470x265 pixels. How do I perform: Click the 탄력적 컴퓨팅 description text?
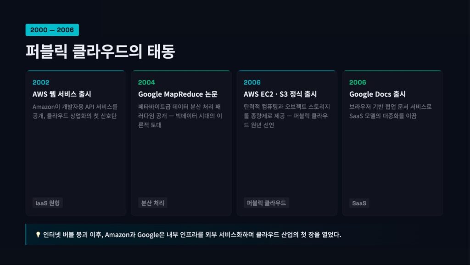(286, 116)
